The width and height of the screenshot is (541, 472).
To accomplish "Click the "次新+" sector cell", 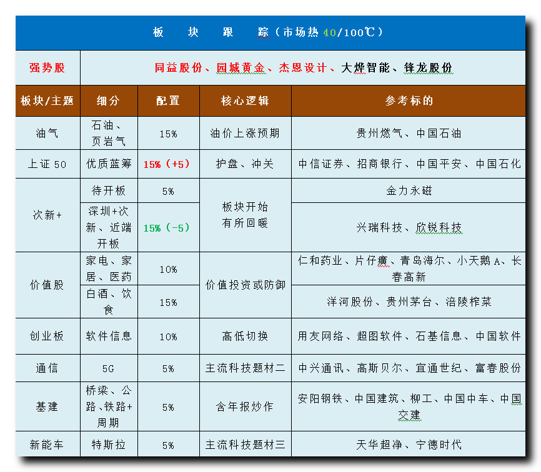I will 47,215.
